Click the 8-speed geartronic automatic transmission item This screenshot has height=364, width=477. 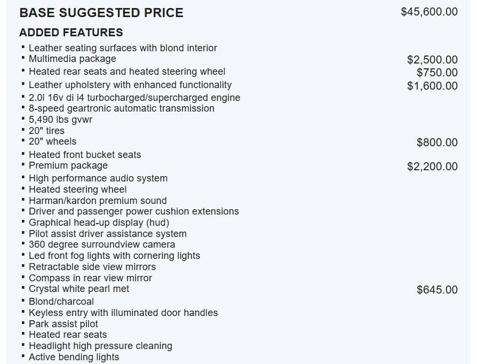click(x=121, y=108)
